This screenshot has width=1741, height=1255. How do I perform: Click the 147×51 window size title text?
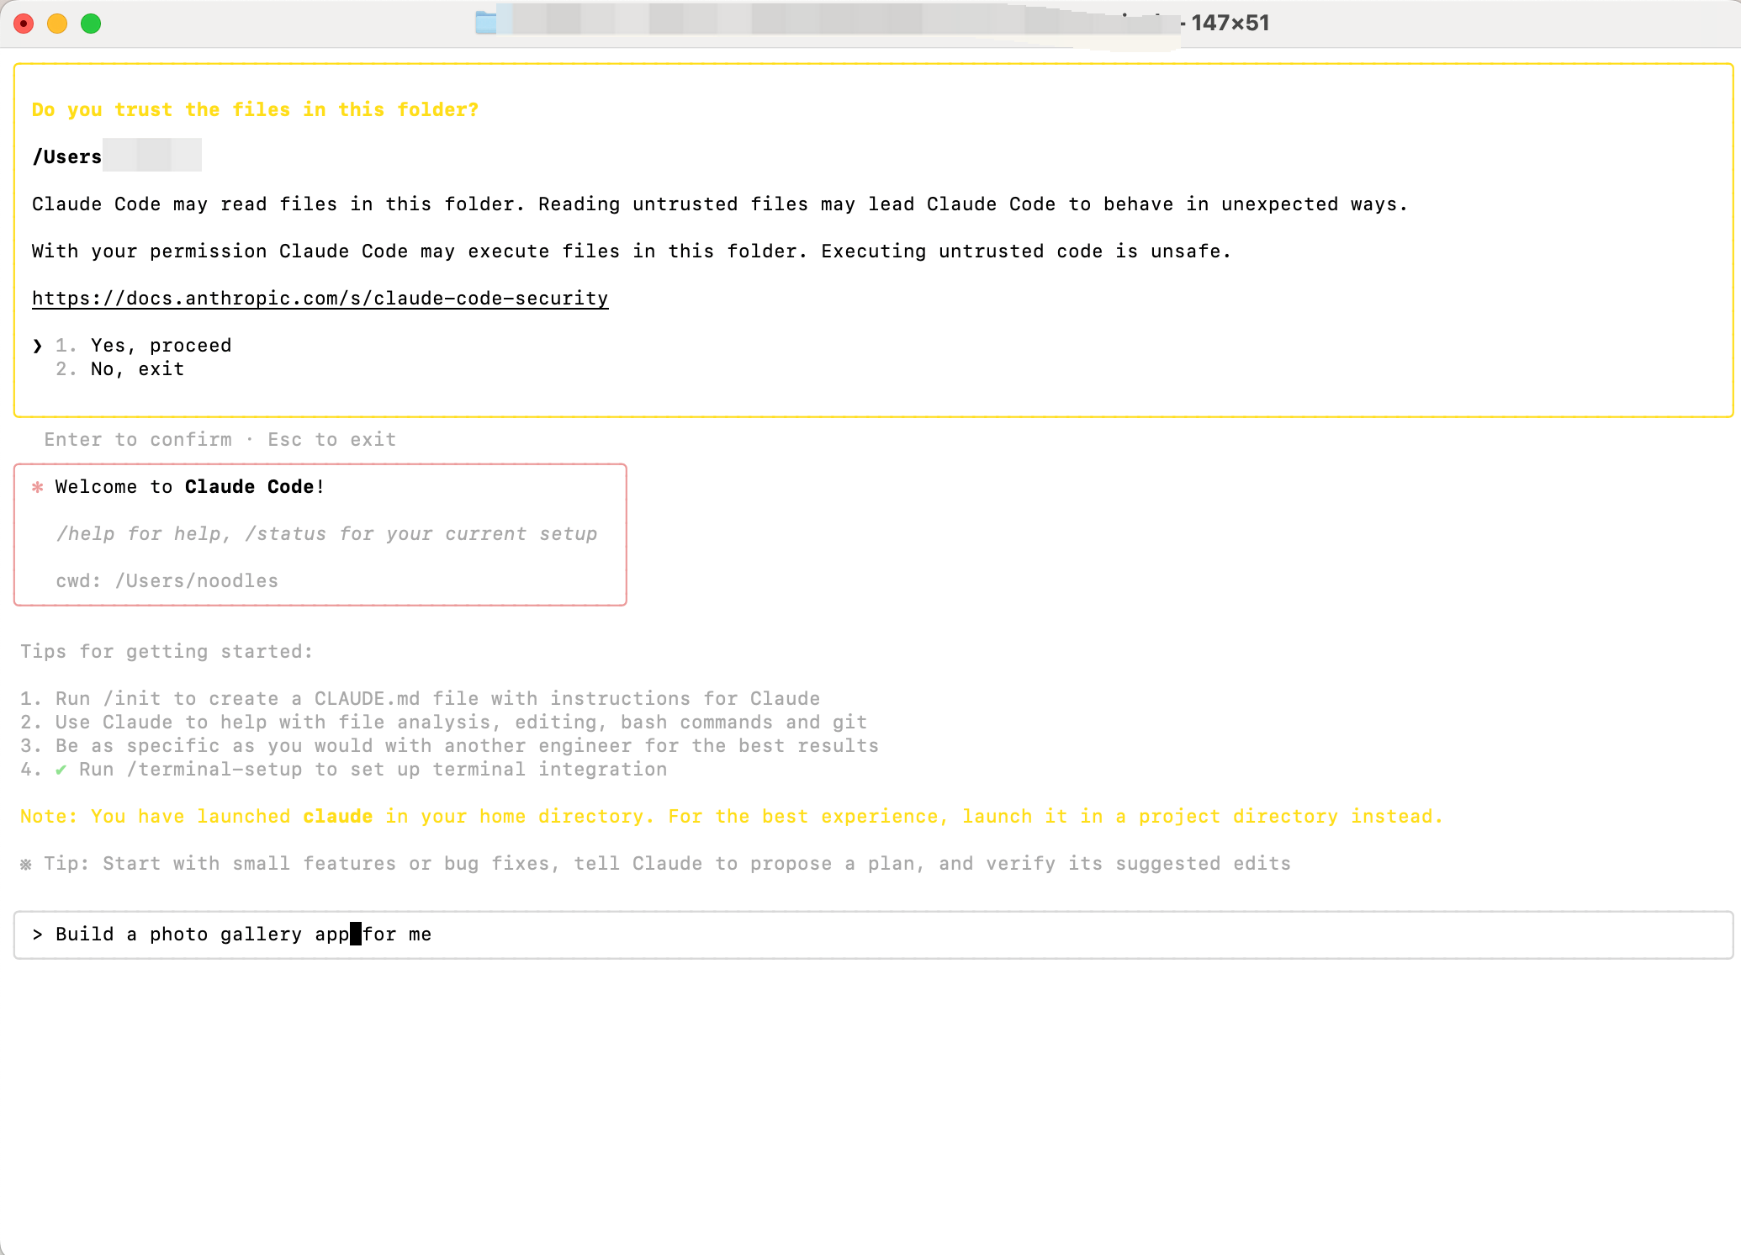pyautogui.click(x=1230, y=23)
